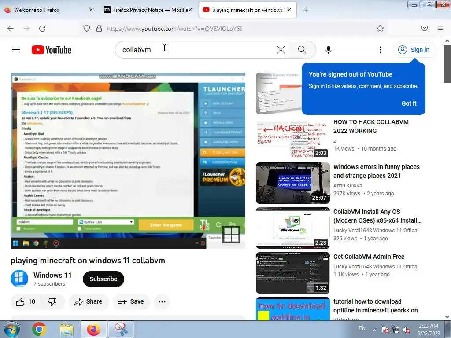This screenshot has height=338, width=451.
Task: Click the video player to play
Action: coord(128,160)
